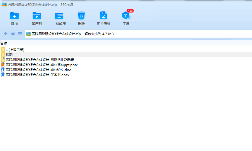The image size is (252, 151).
Task: Switch to list view mode
Action: point(20,34)
